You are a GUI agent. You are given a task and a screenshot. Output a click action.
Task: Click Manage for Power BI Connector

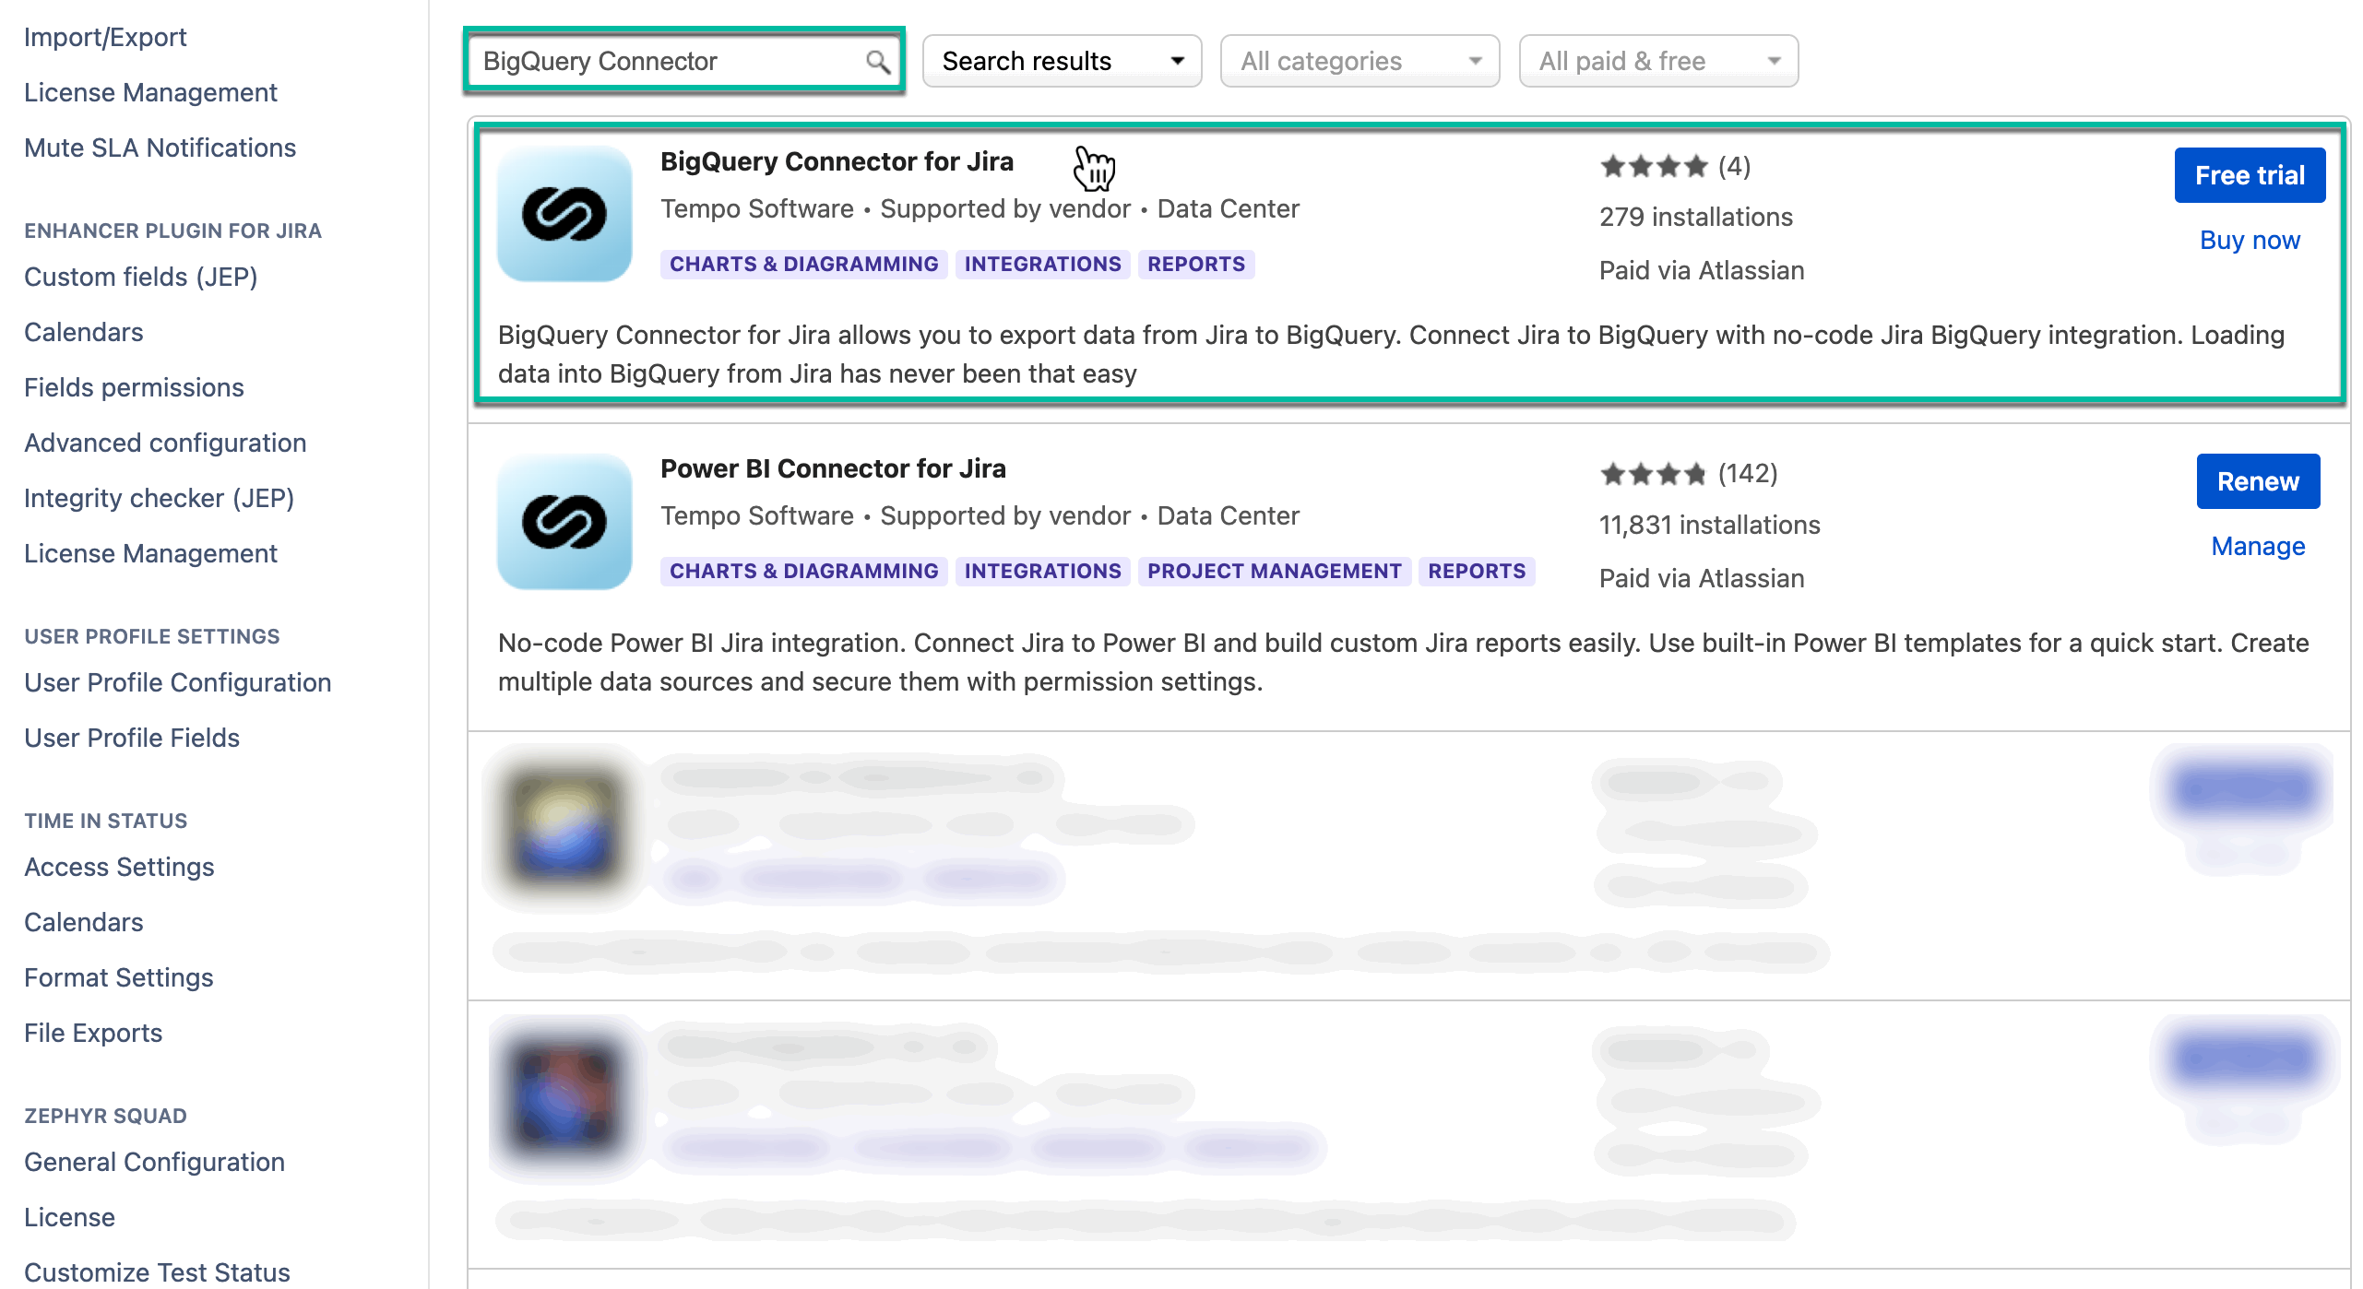tap(2258, 547)
